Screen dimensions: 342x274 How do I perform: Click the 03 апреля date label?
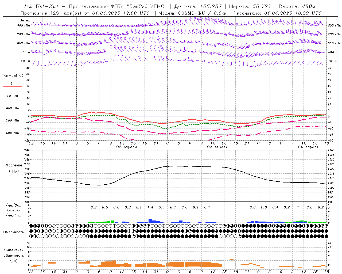[x=217, y=147]
